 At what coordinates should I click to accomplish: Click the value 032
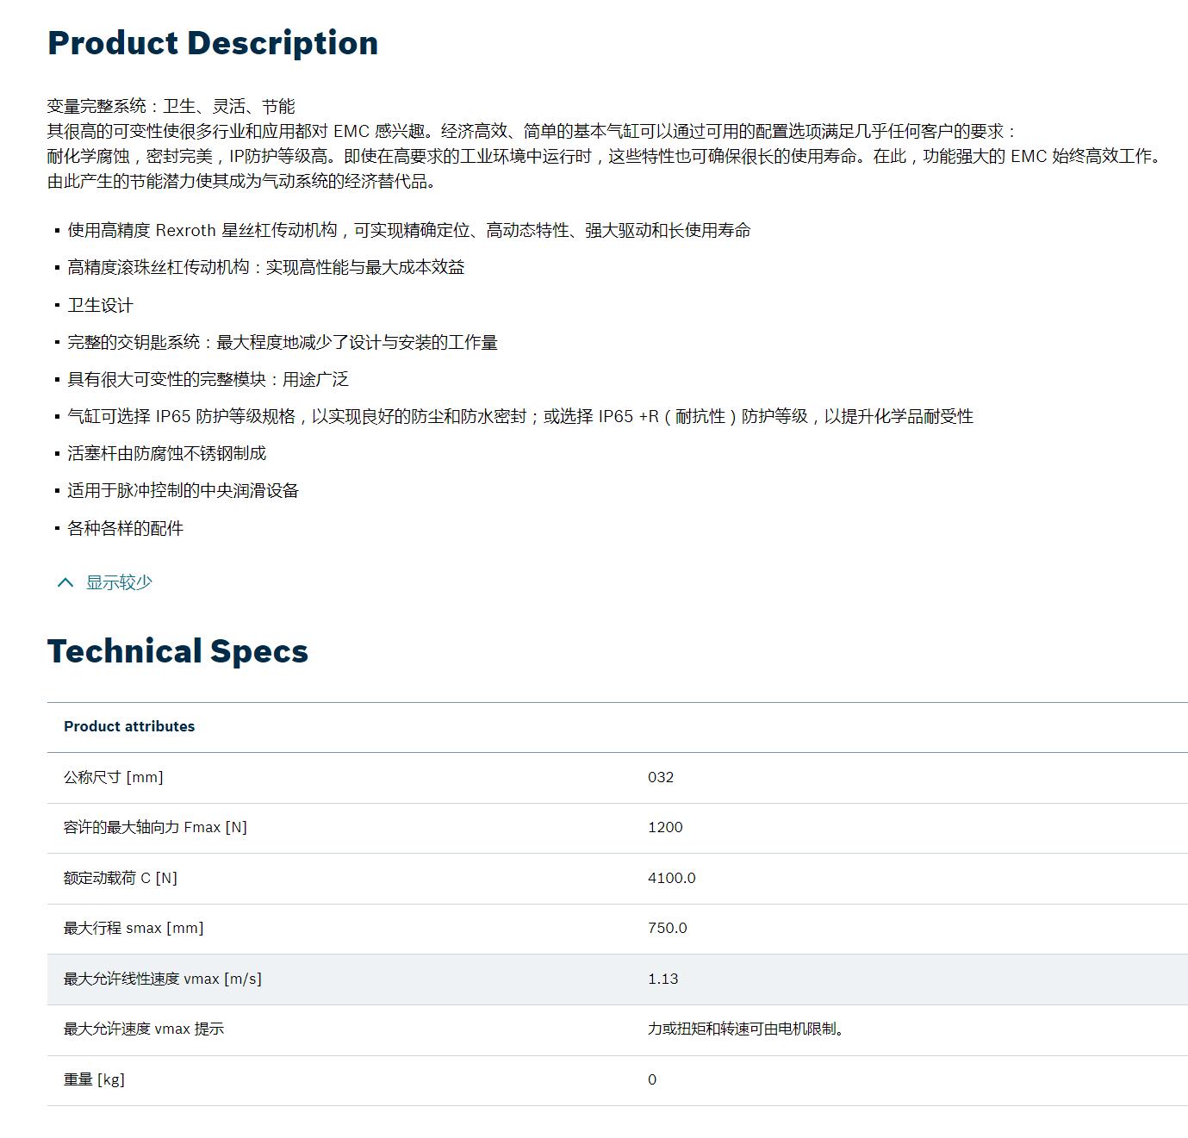[x=661, y=777]
